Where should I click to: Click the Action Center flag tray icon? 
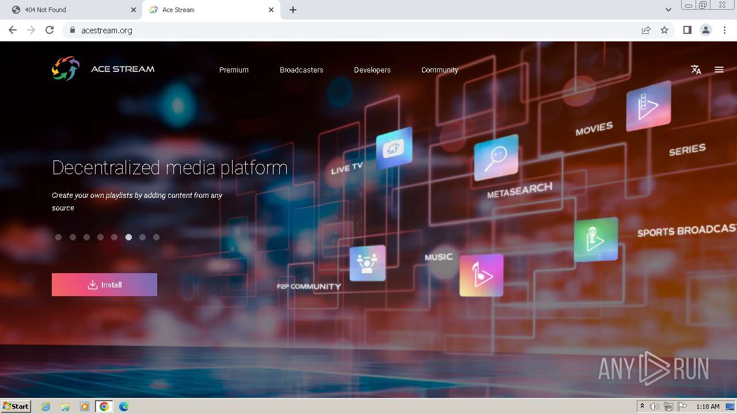(682, 407)
